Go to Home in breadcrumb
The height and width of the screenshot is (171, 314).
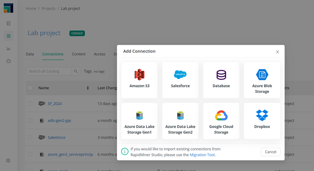[x=31, y=8]
